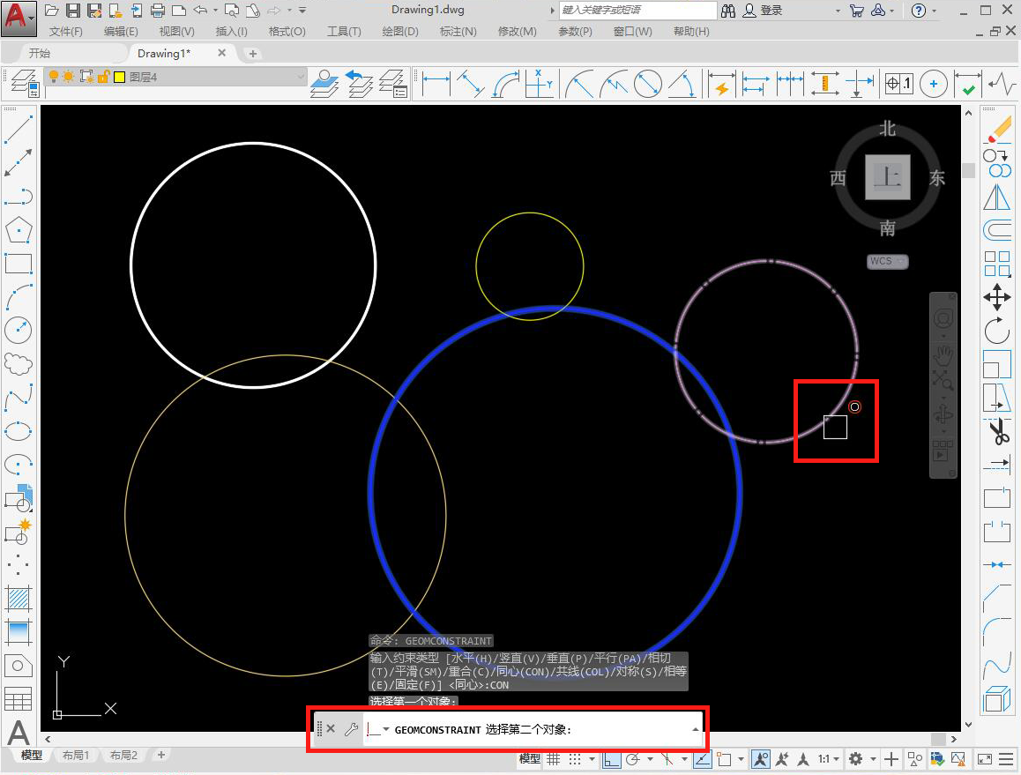The image size is (1021, 775).
Task: Click the yellow layer color swatch
Action: pyautogui.click(x=119, y=77)
